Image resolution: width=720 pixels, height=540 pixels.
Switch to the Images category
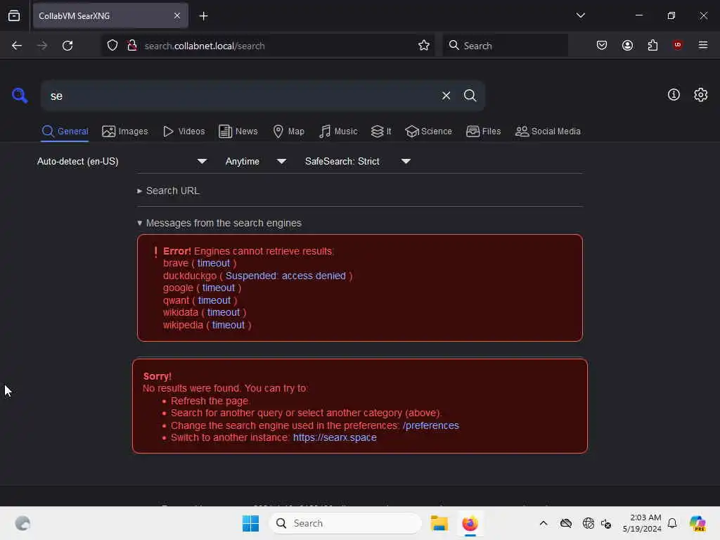(x=125, y=131)
